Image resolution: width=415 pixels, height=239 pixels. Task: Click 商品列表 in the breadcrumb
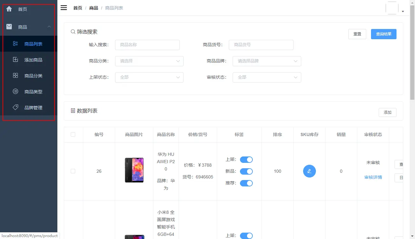pyautogui.click(x=114, y=8)
